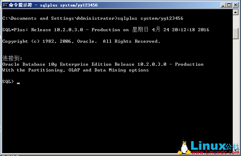This screenshot has height=156, width=241.
Task: Open the command prompt system menu icon
Action: (5, 5)
